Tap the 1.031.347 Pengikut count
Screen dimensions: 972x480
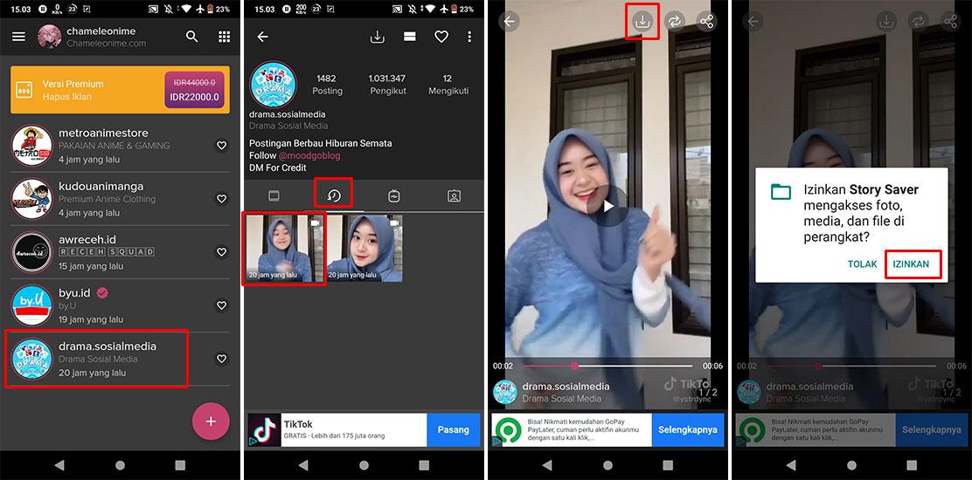tap(387, 84)
